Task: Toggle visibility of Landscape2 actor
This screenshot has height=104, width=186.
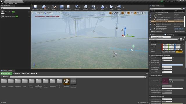Action: coord(151,23)
